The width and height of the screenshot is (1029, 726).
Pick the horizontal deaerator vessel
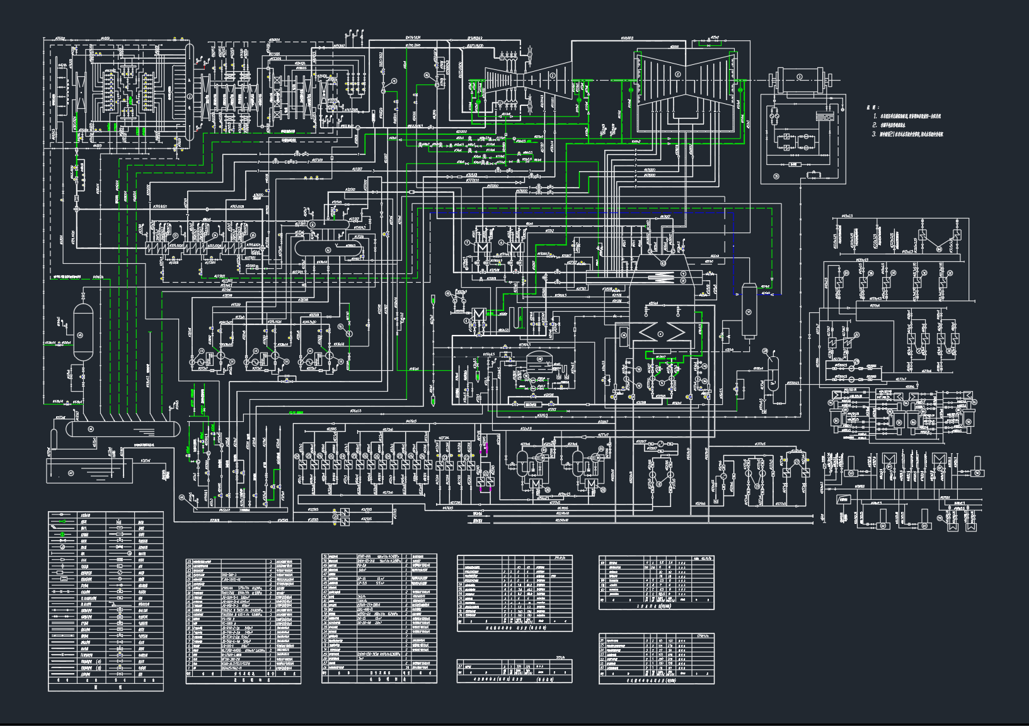point(328,249)
